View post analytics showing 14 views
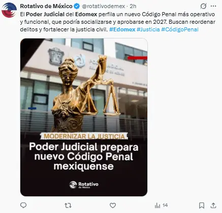Viewport: 222px width, 213px height. (161, 205)
